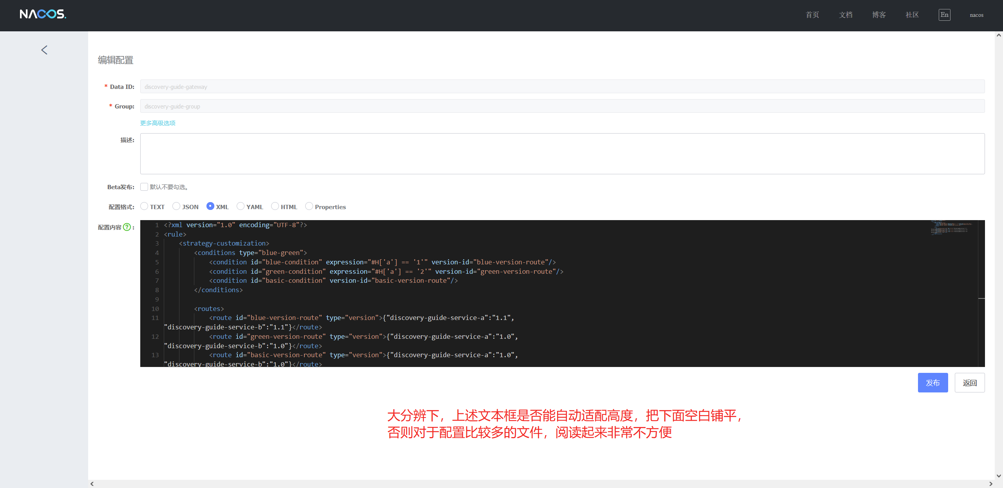
Task: Select the YAML format radio button
Action: tap(241, 206)
